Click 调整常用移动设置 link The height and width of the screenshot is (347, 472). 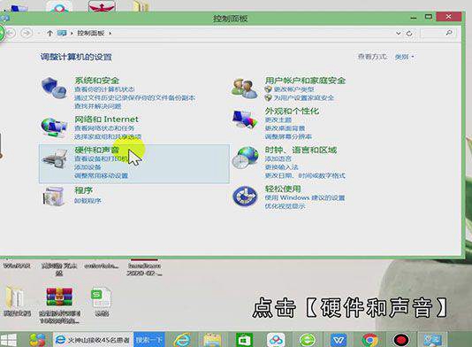[x=101, y=175]
